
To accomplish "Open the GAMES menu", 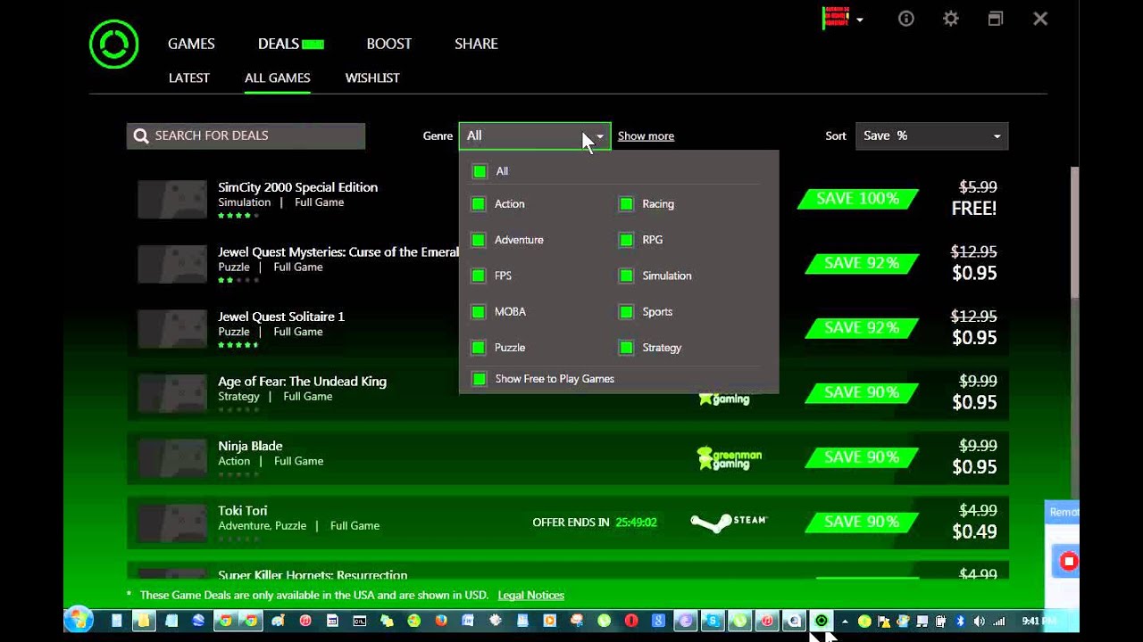I will [191, 44].
